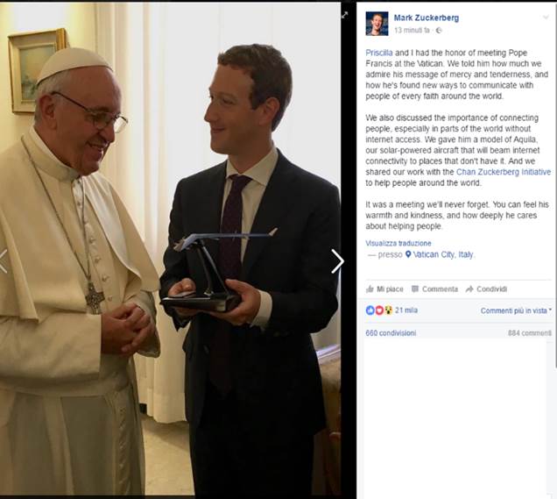Viewport: 557px width, 499px height.
Task: Like the post with Mi piace
Action: tap(384, 289)
